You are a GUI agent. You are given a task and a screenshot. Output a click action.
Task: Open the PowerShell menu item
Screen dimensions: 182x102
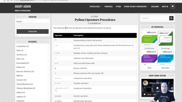[x=109, y=7]
